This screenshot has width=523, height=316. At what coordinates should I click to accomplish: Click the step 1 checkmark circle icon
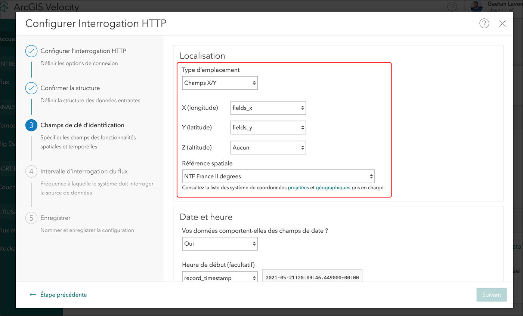coord(31,51)
